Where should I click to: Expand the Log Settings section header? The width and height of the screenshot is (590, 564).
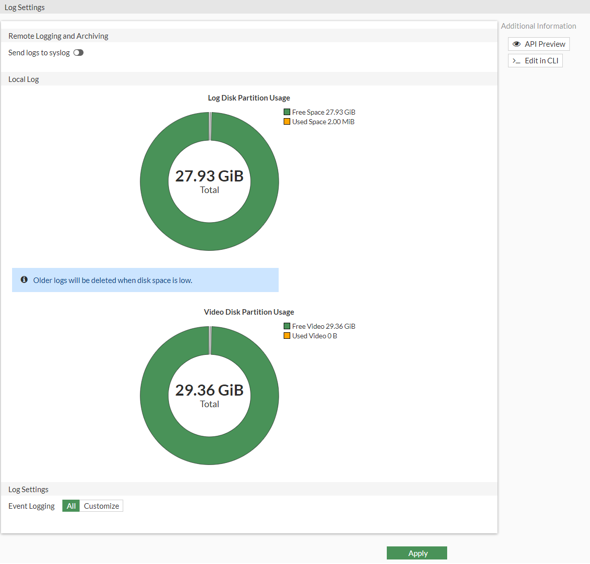(x=28, y=489)
